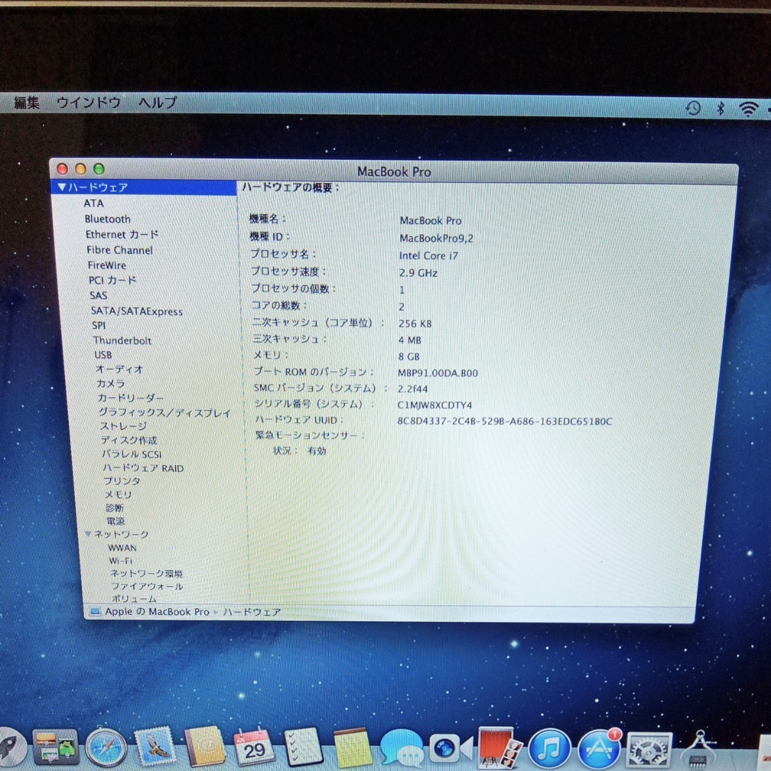The width and height of the screenshot is (771, 771).
Task: Open Mail stamp icon in Dock
Action: (x=154, y=747)
